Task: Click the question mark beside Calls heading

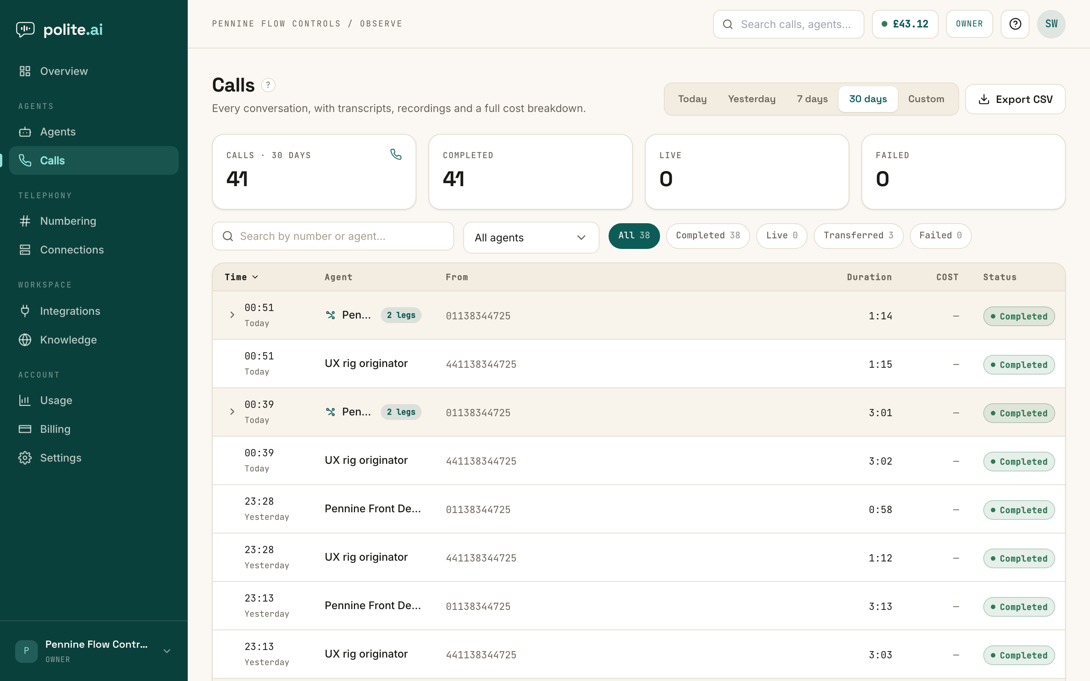Action: (x=268, y=85)
